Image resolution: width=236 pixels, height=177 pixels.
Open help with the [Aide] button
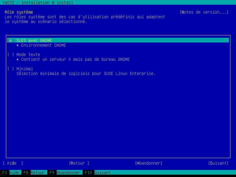(13, 163)
